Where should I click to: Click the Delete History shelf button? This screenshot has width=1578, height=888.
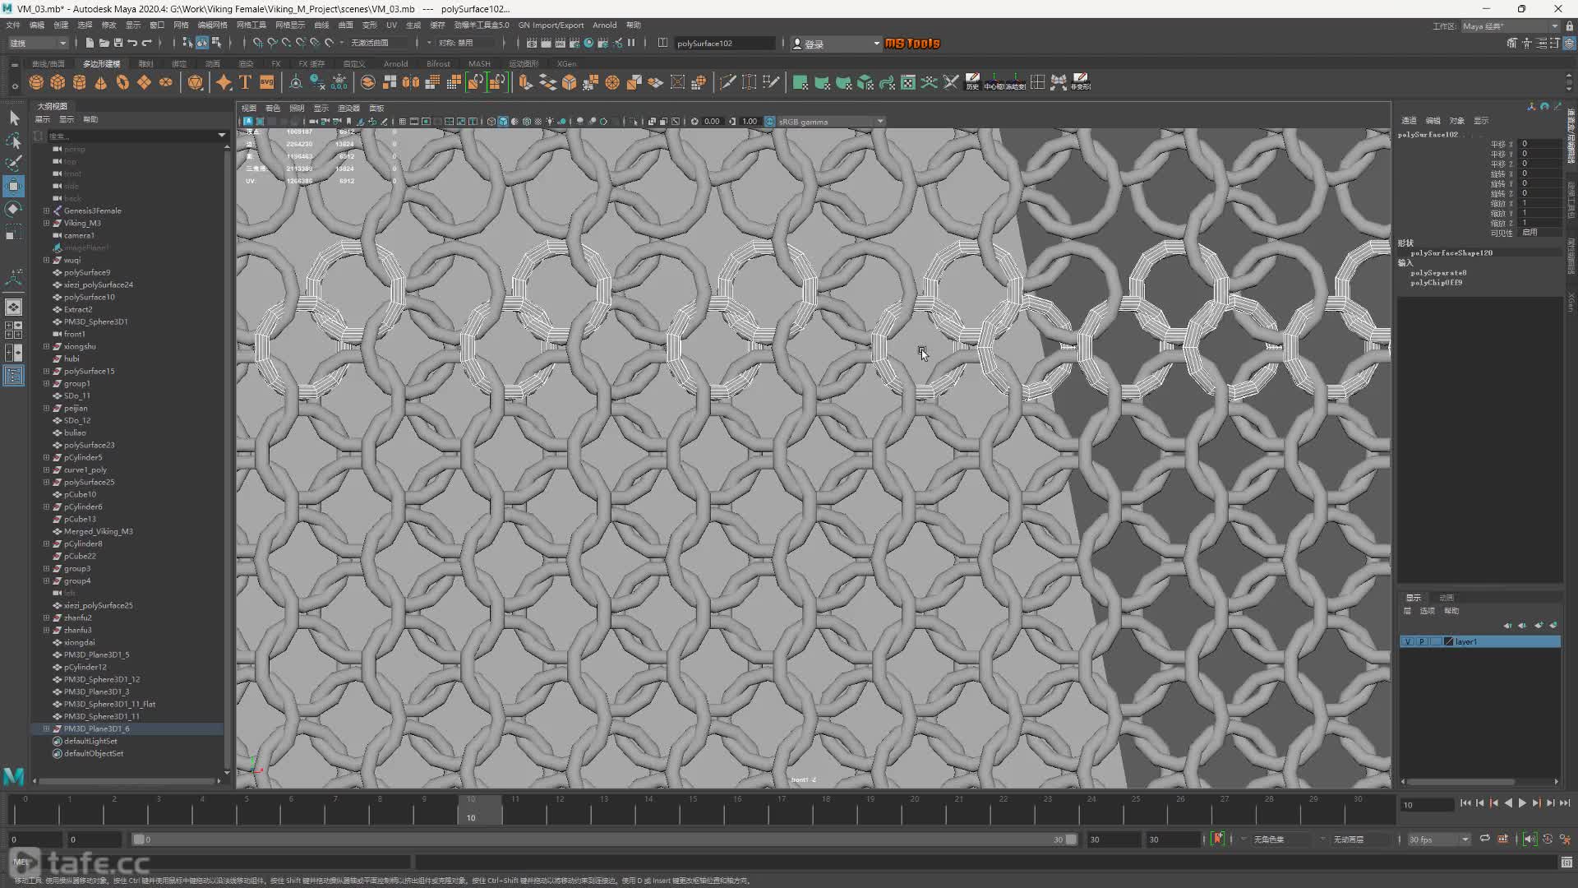point(972,82)
